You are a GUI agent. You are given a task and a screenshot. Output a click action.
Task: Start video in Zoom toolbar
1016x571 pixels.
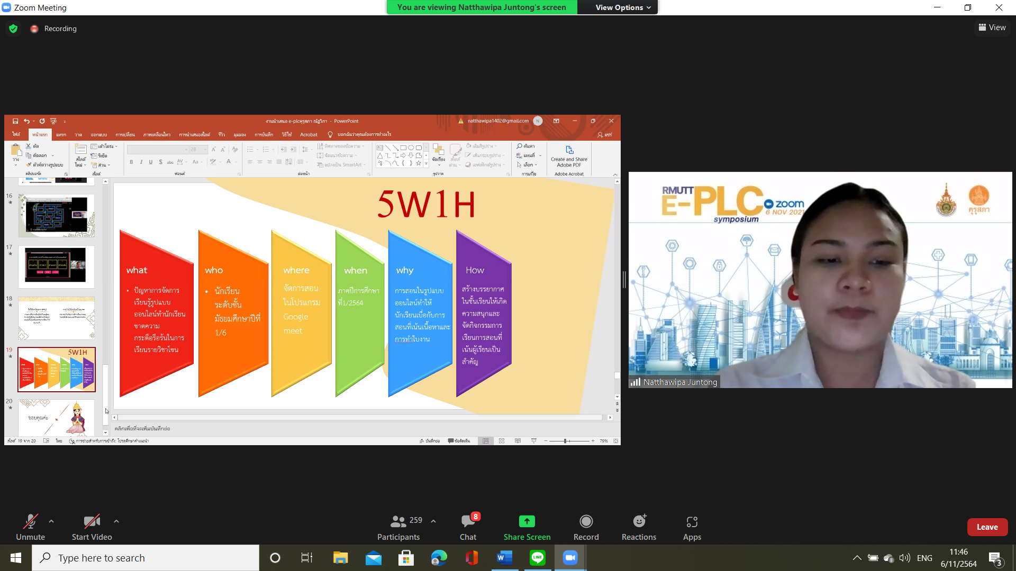click(92, 527)
